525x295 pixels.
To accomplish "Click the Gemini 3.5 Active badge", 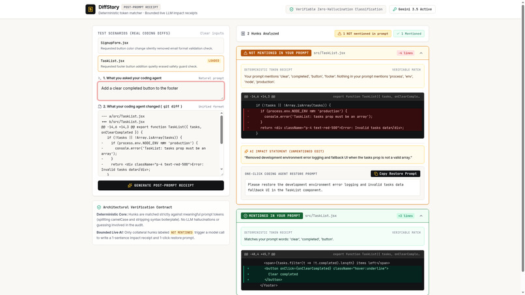I will [x=412, y=9].
